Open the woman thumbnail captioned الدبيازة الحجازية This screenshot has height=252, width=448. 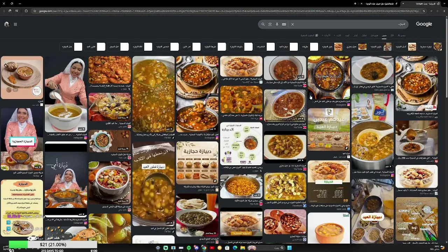[x=22, y=139]
